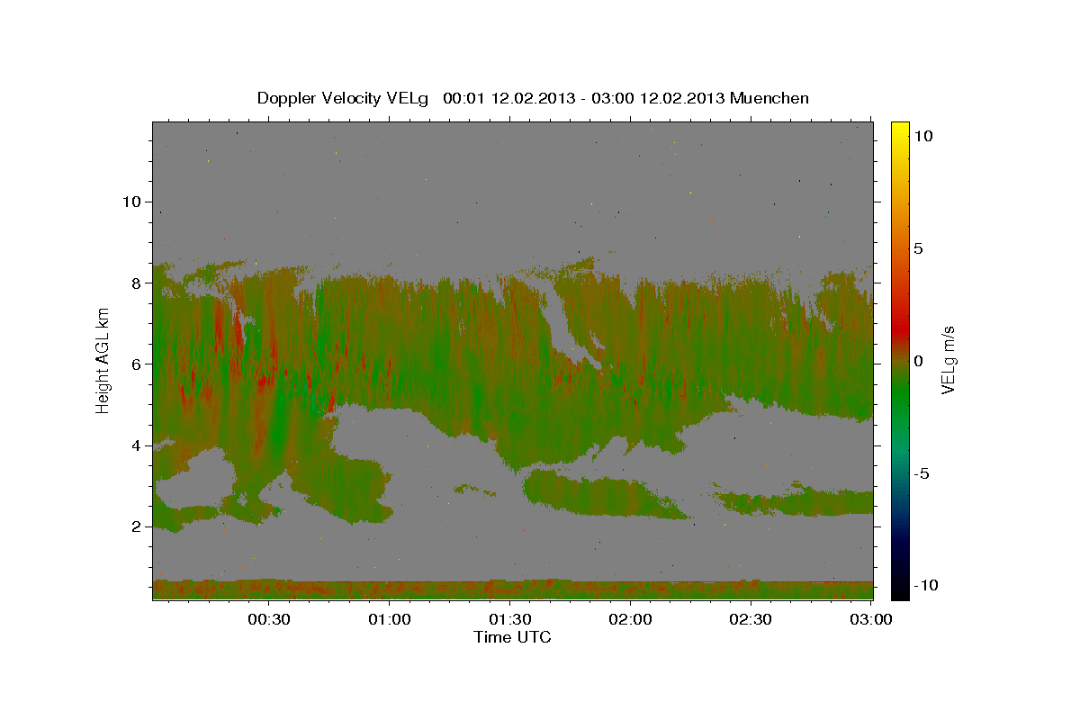Click the 'Height AGL km' axis label

coord(103,359)
